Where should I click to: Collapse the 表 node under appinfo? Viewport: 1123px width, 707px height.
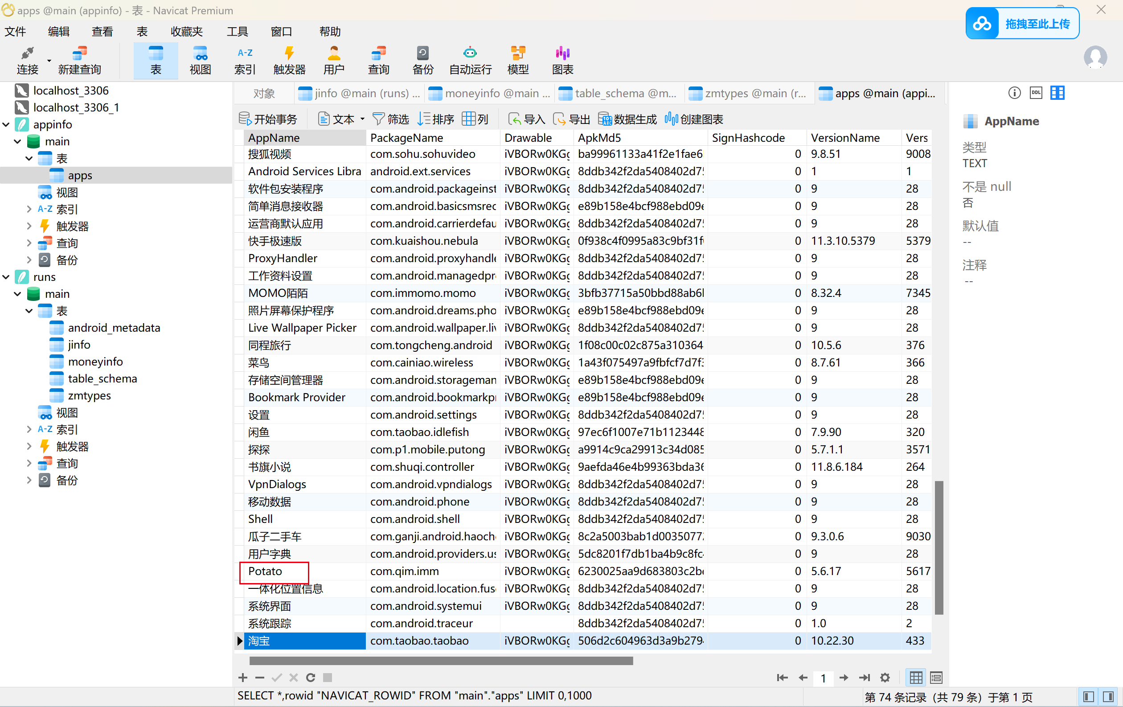point(29,159)
